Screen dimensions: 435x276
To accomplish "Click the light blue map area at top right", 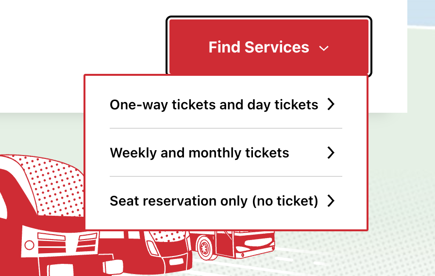I will click(x=421, y=13).
